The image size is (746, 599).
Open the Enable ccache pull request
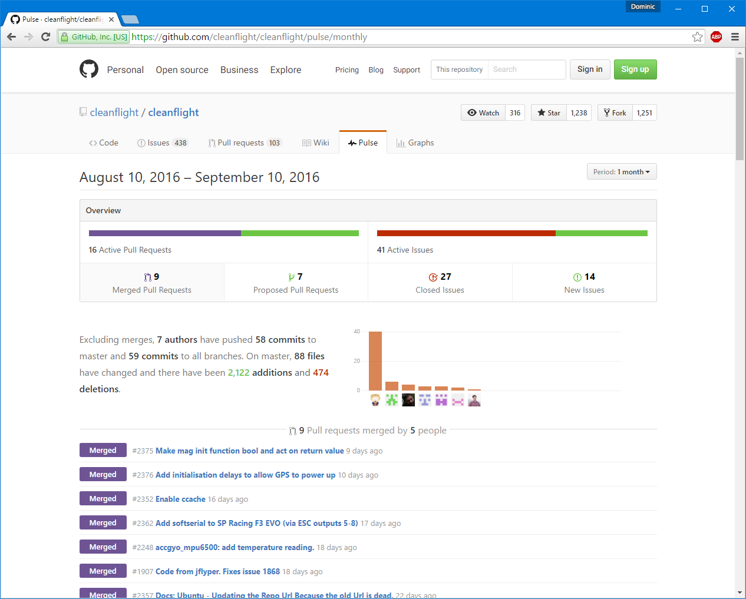click(180, 499)
